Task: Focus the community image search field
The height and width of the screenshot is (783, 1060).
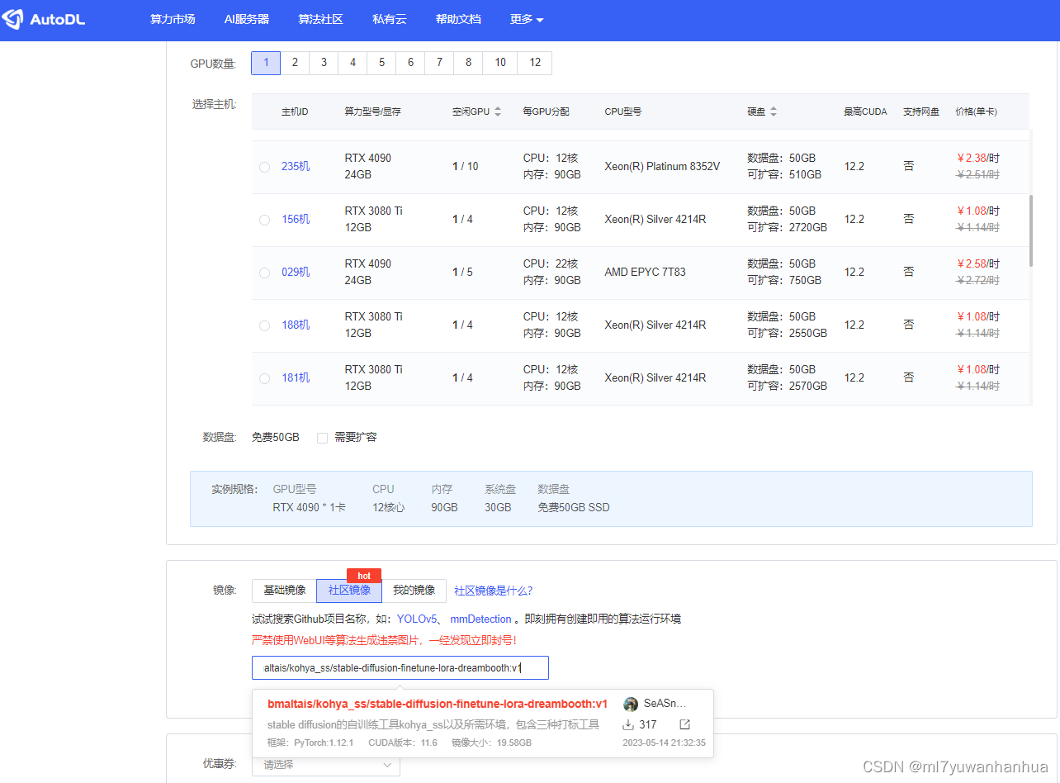Action: pyautogui.click(x=400, y=667)
